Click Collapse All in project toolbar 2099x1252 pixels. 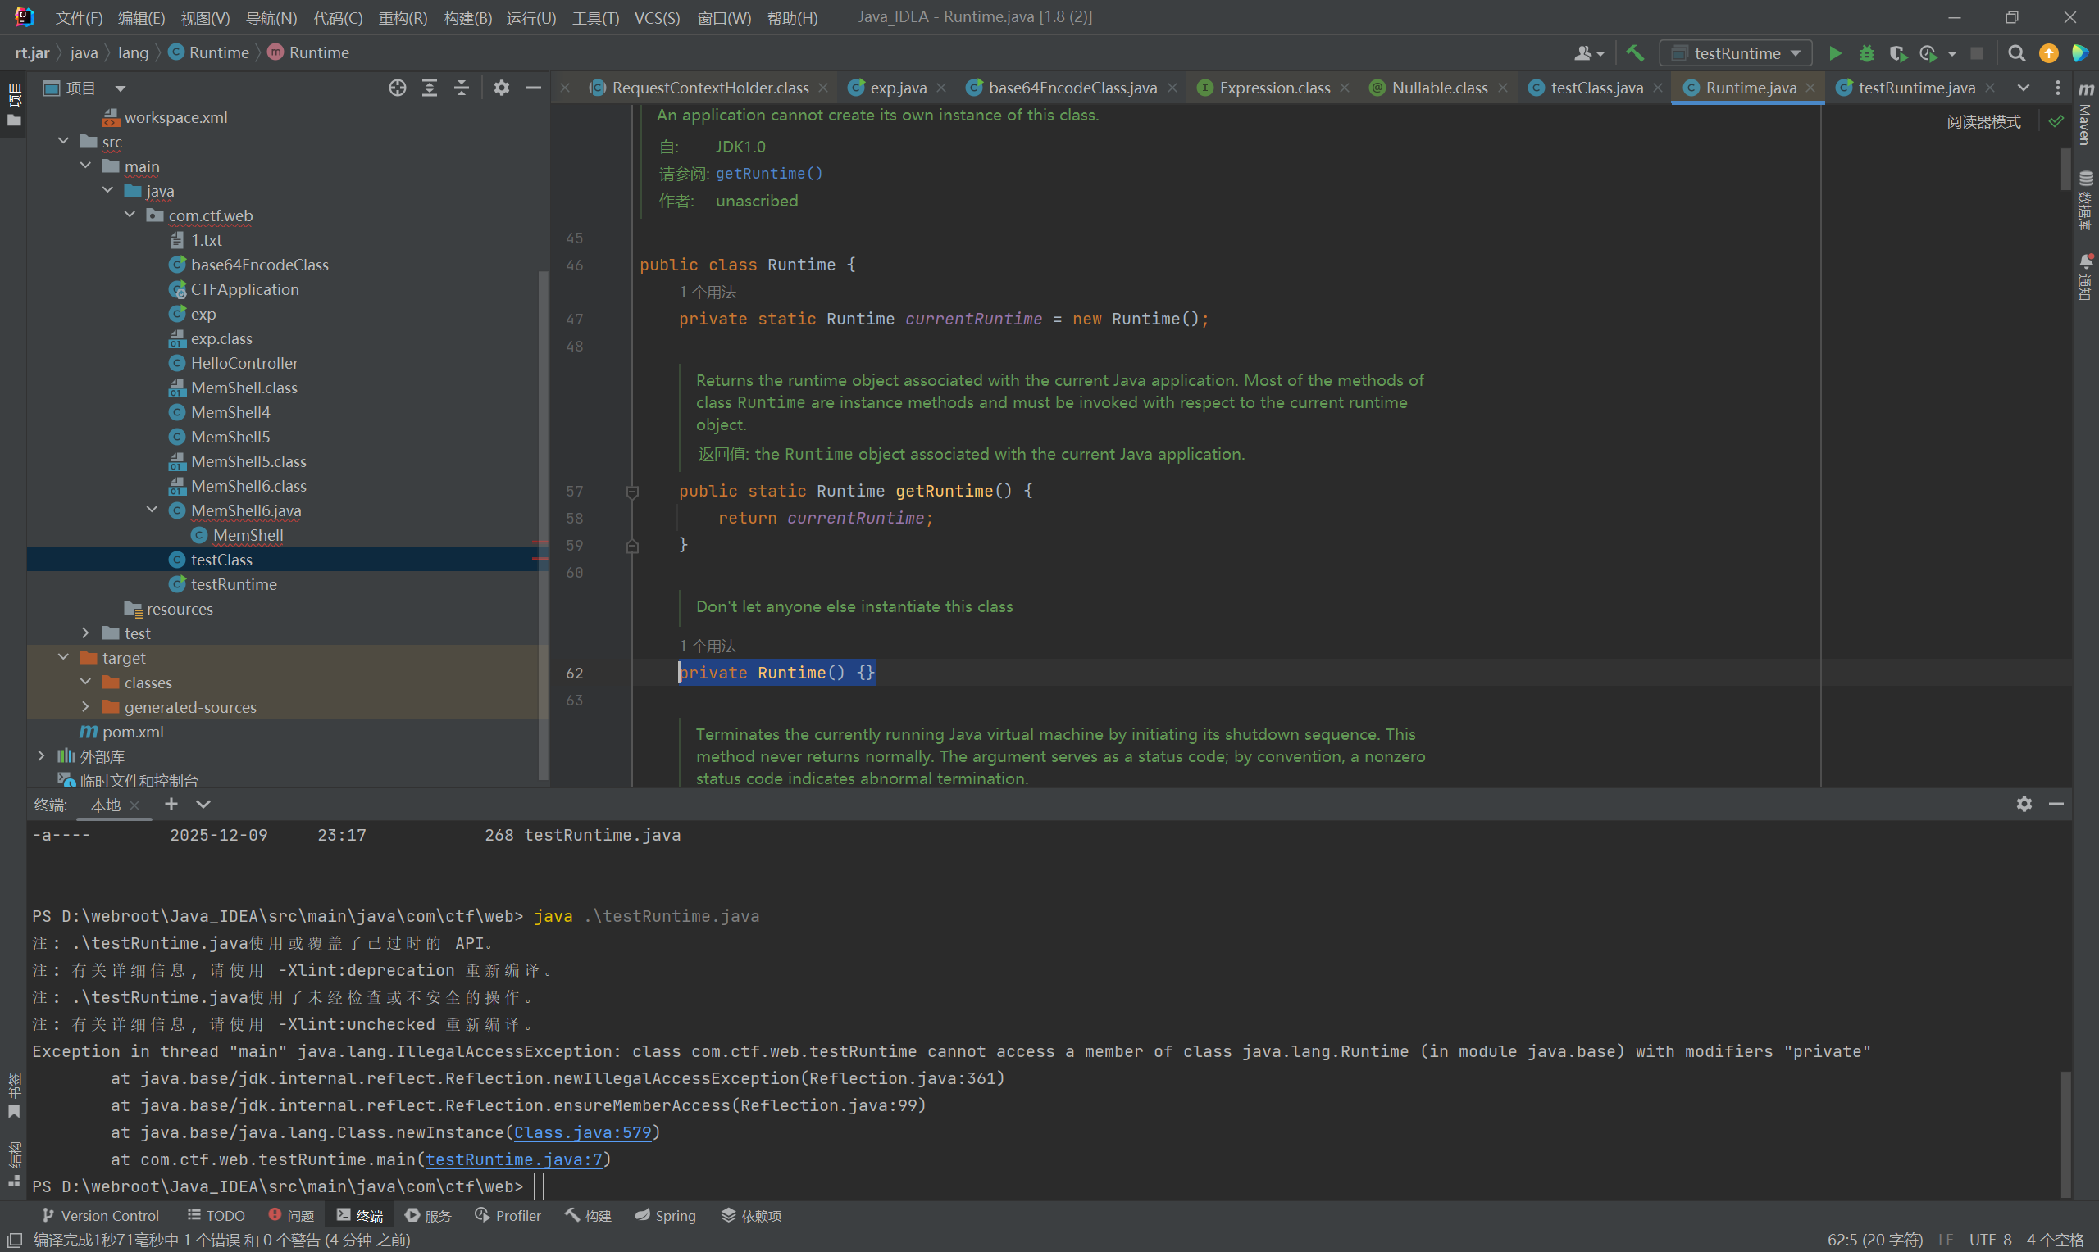tap(462, 88)
